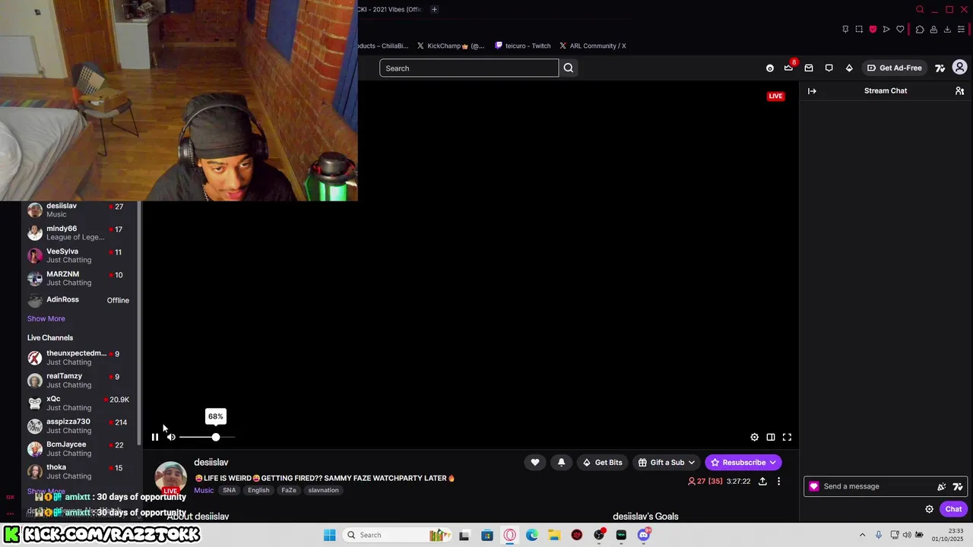Open the user profile avatar menu
This screenshot has height=547, width=973.
(959, 68)
